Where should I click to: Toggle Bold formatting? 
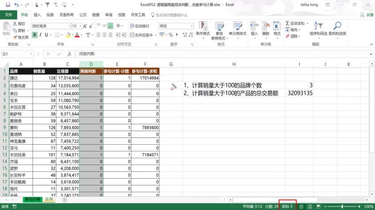tap(35, 35)
